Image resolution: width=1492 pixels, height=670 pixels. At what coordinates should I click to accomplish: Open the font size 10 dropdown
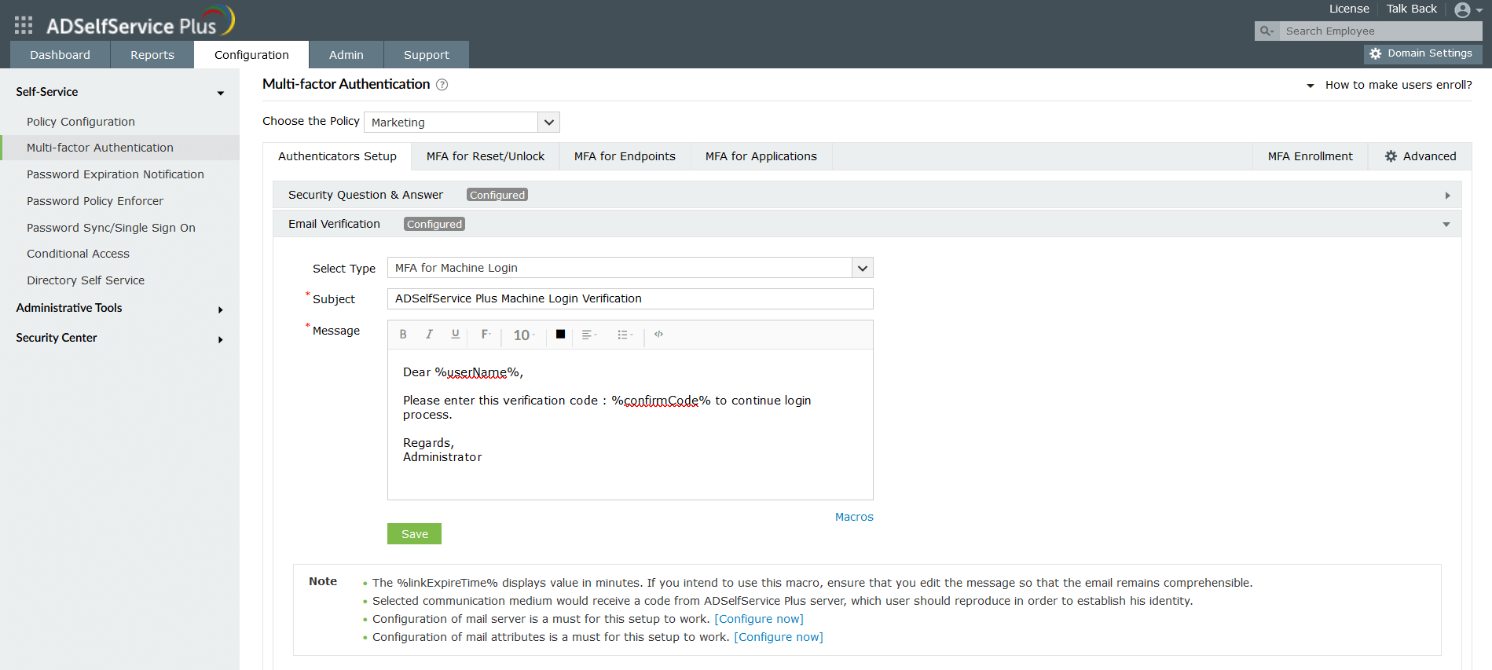524,335
